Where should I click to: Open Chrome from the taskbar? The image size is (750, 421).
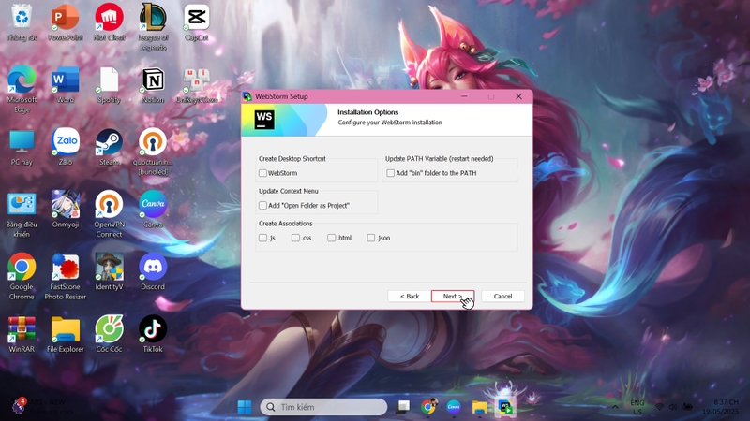click(x=428, y=407)
